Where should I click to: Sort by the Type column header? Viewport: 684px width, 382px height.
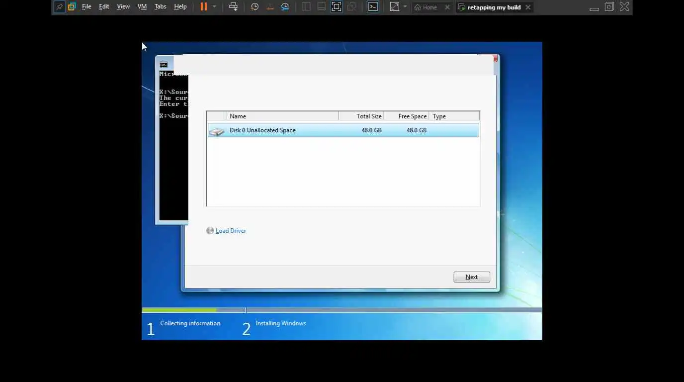(x=454, y=116)
